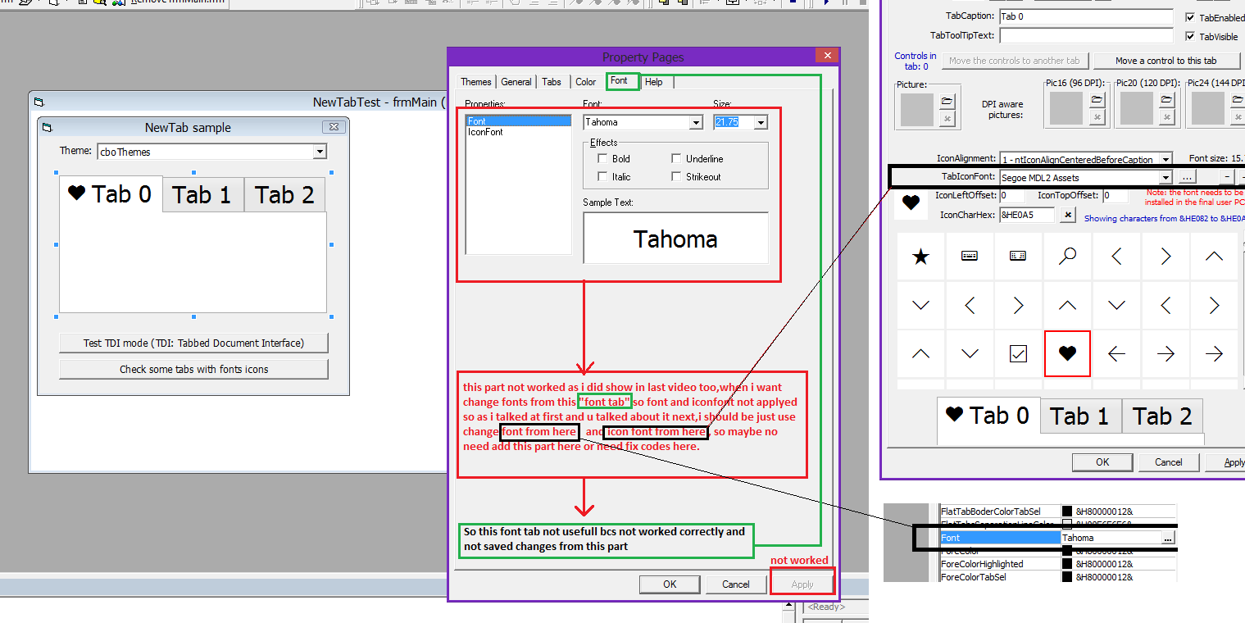Select the star glyph in the character grid
Image resolution: width=1245 pixels, height=623 pixels.
pos(920,255)
